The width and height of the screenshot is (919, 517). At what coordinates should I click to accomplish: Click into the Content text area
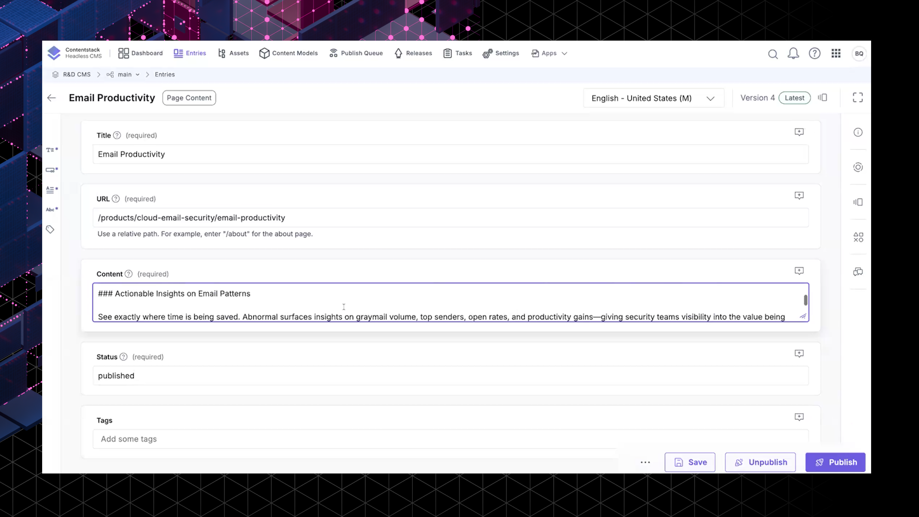pyautogui.click(x=450, y=303)
